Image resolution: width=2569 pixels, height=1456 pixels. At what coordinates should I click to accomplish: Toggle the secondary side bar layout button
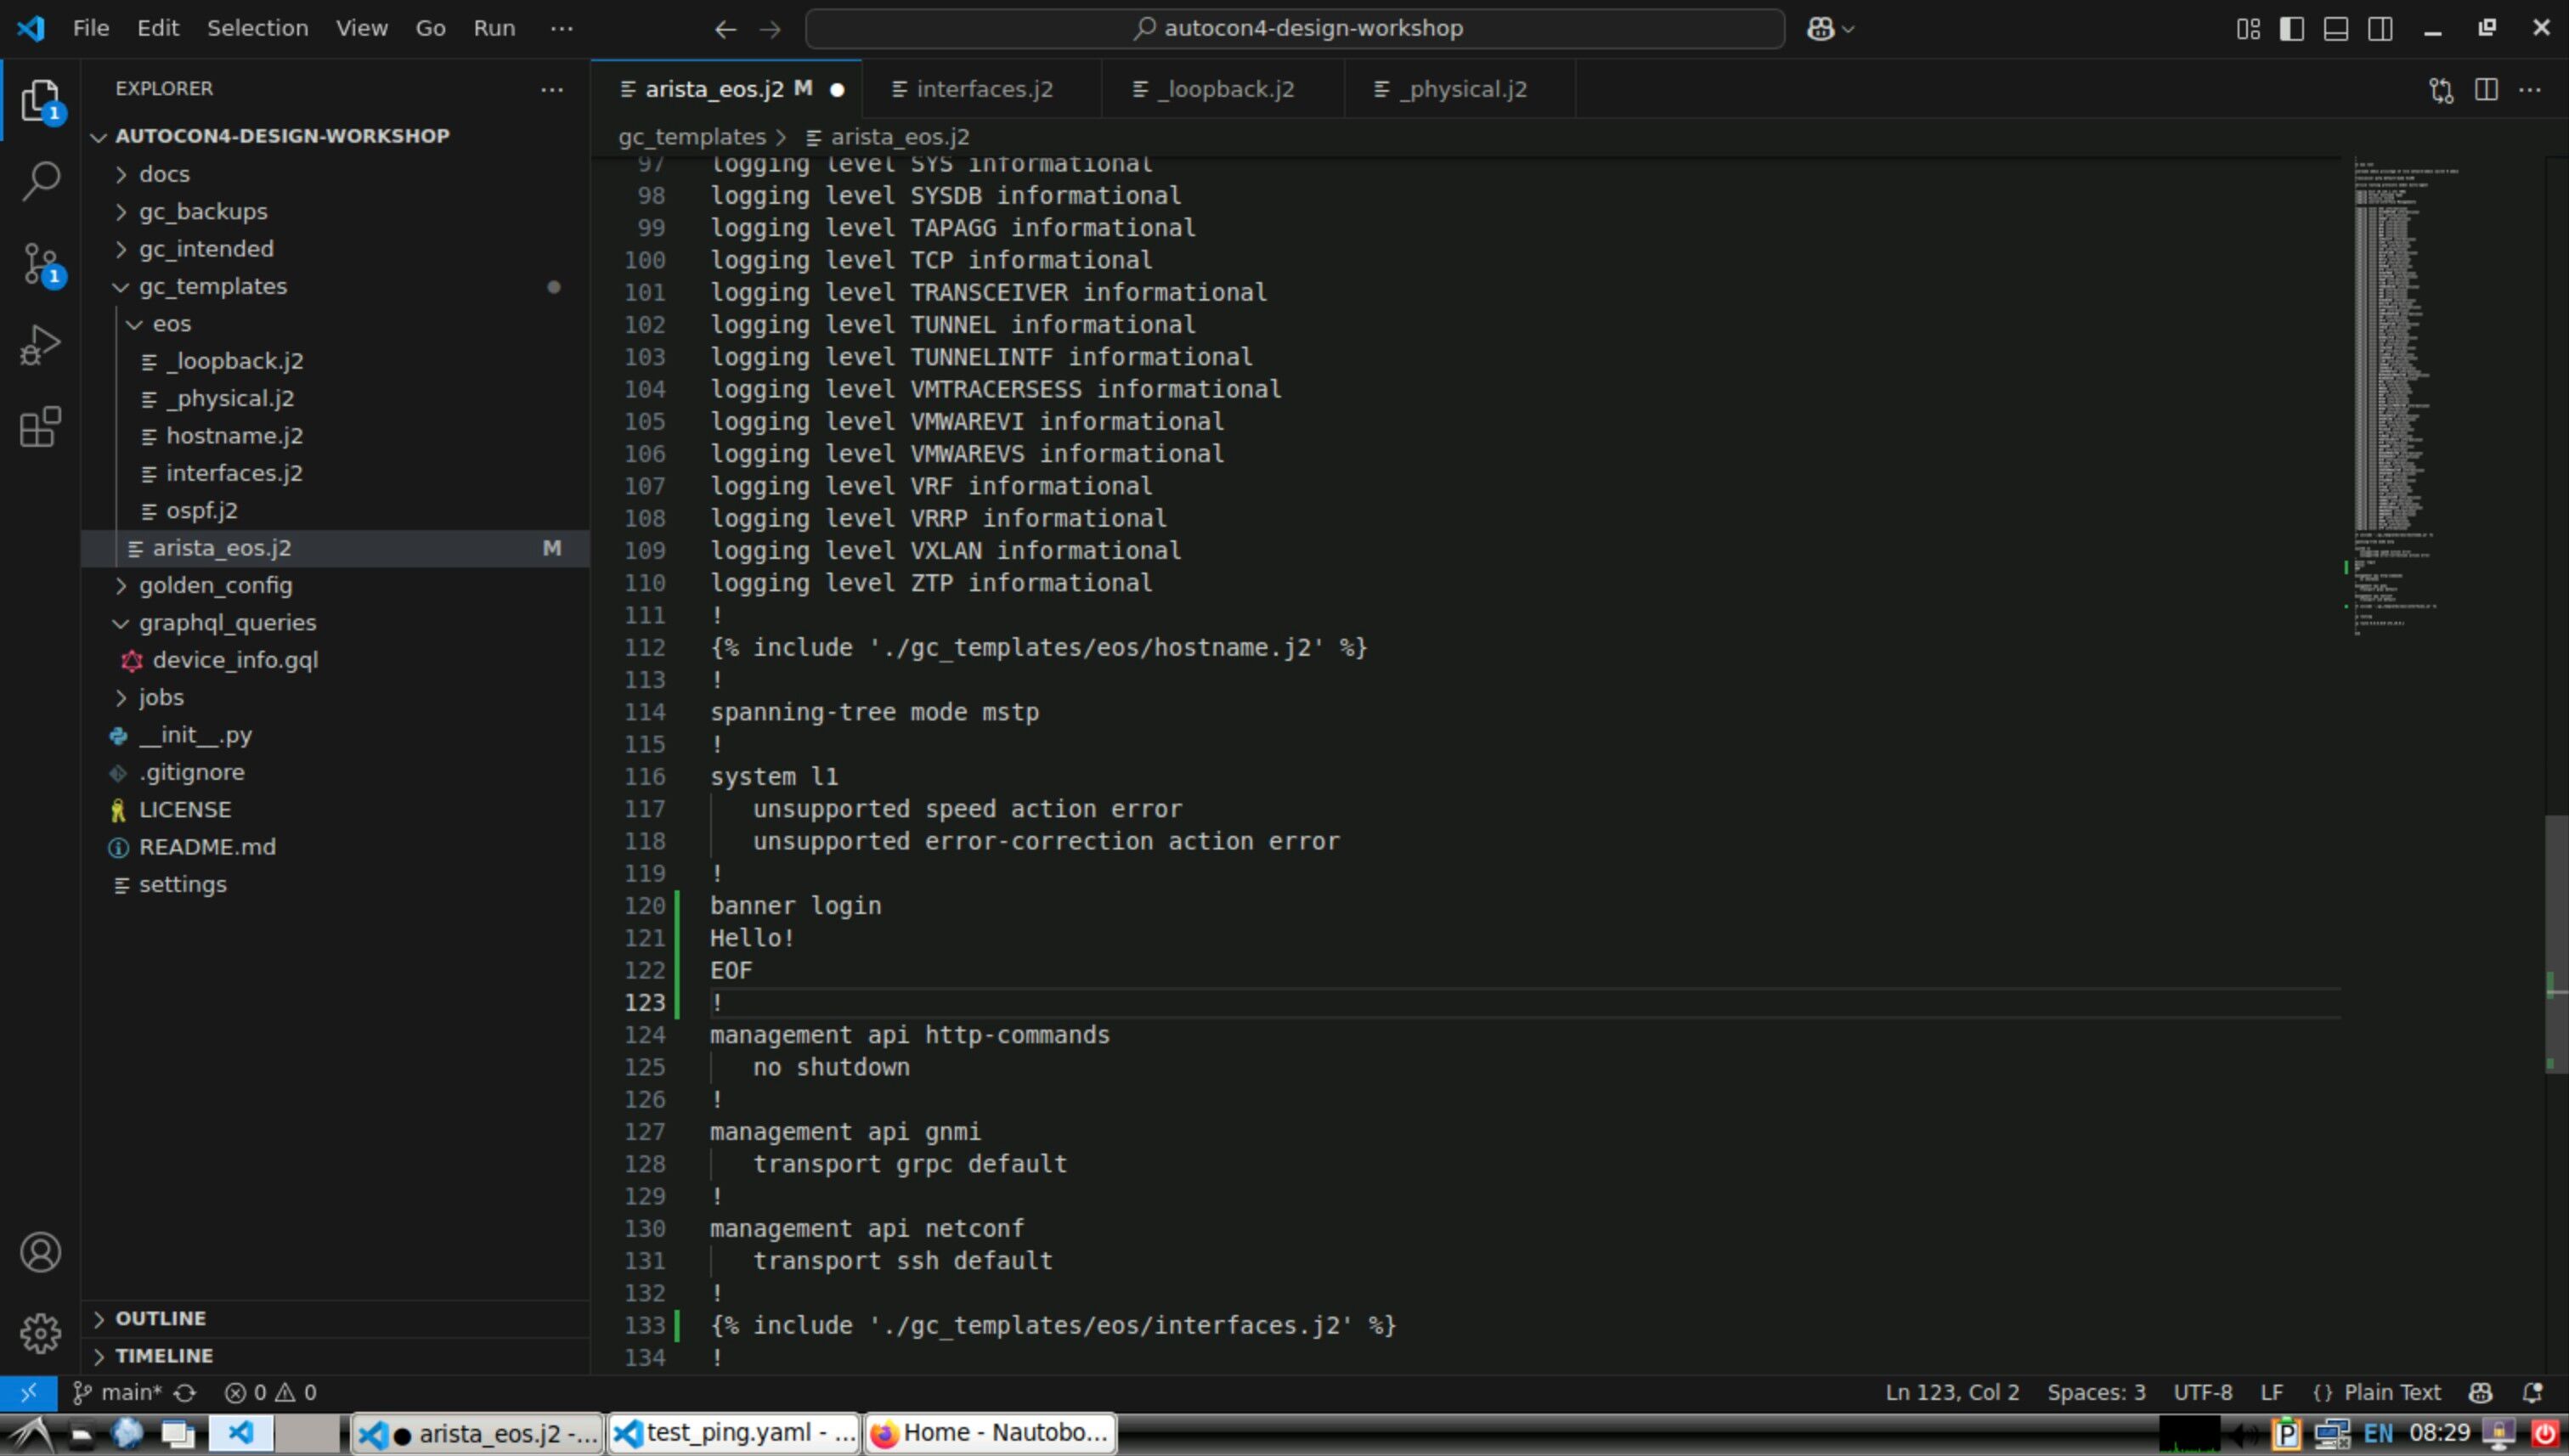pyautogui.click(x=2380, y=29)
